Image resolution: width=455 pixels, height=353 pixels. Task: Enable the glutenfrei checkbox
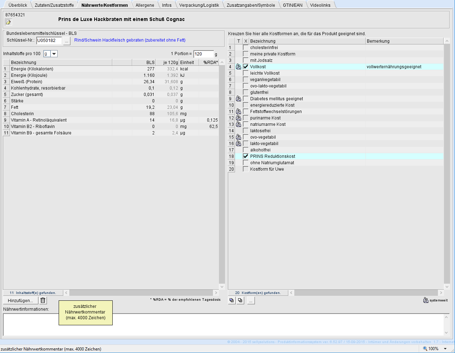coord(246,92)
